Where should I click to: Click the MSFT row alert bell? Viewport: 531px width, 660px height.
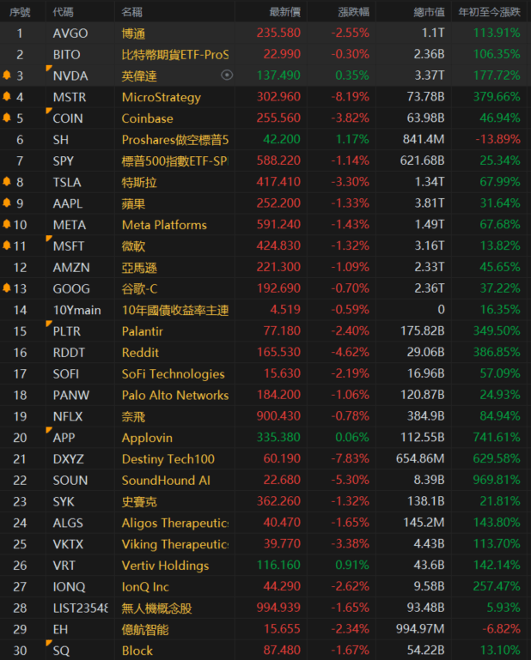pyautogui.click(x=6, y=246)
